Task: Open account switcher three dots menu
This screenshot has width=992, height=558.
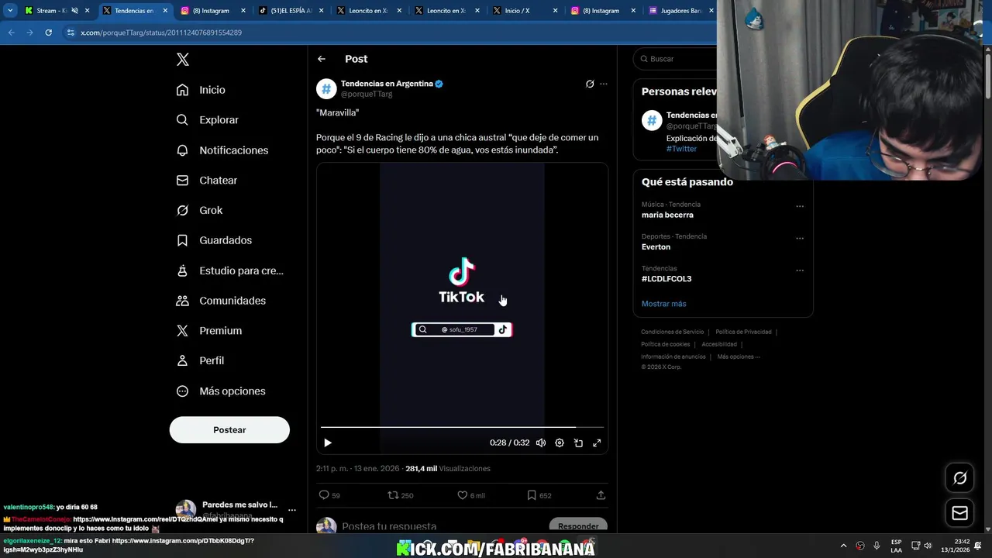Action: [292, 510]
